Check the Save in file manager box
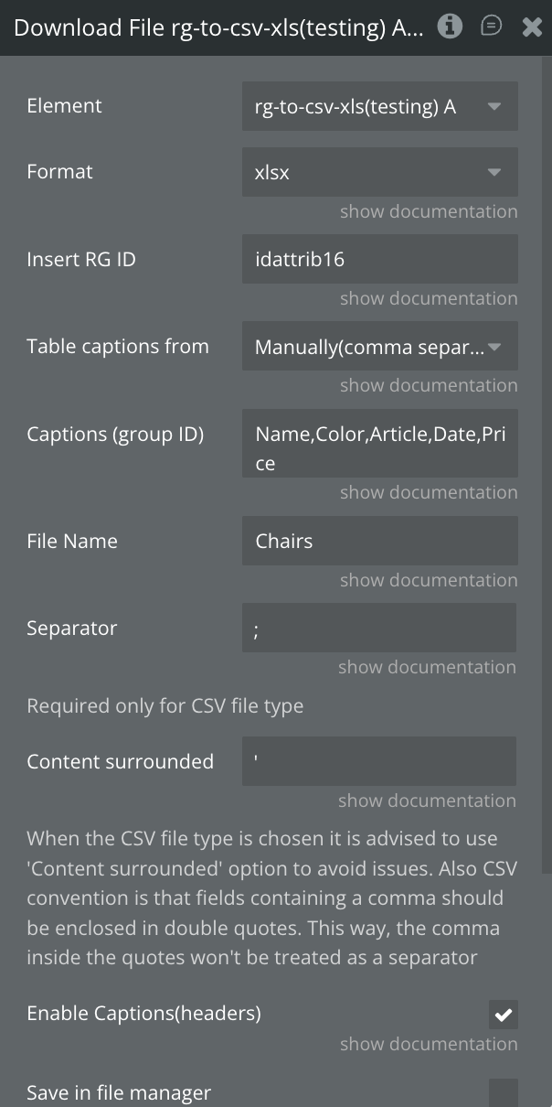 click(x=504, y=1092)
